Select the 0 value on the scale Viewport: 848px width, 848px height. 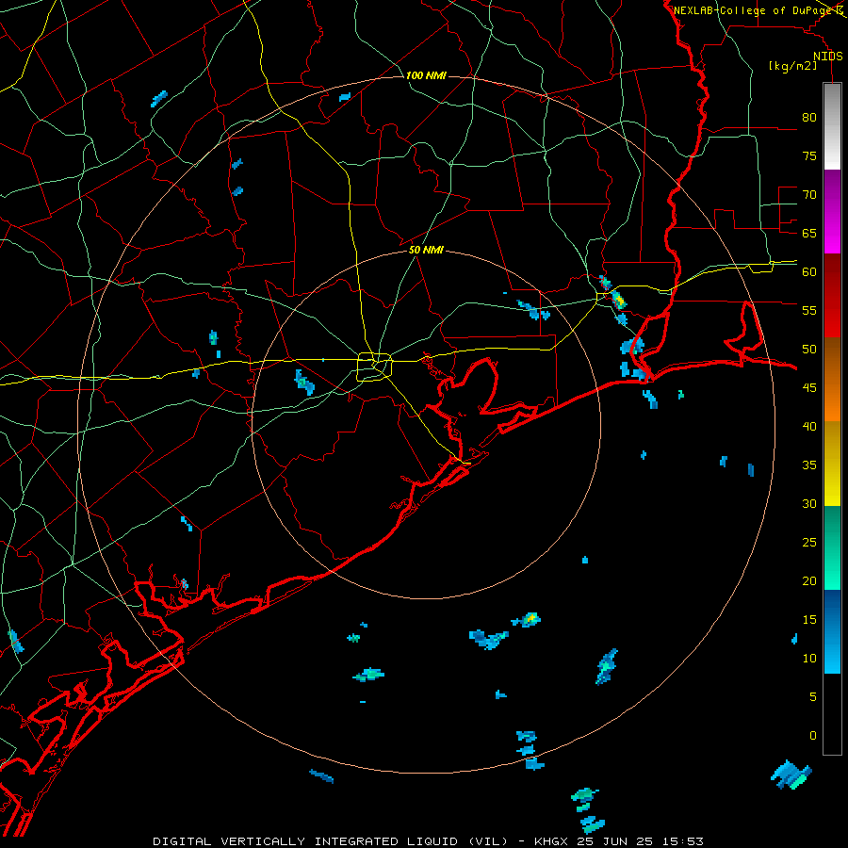[813, 736]
